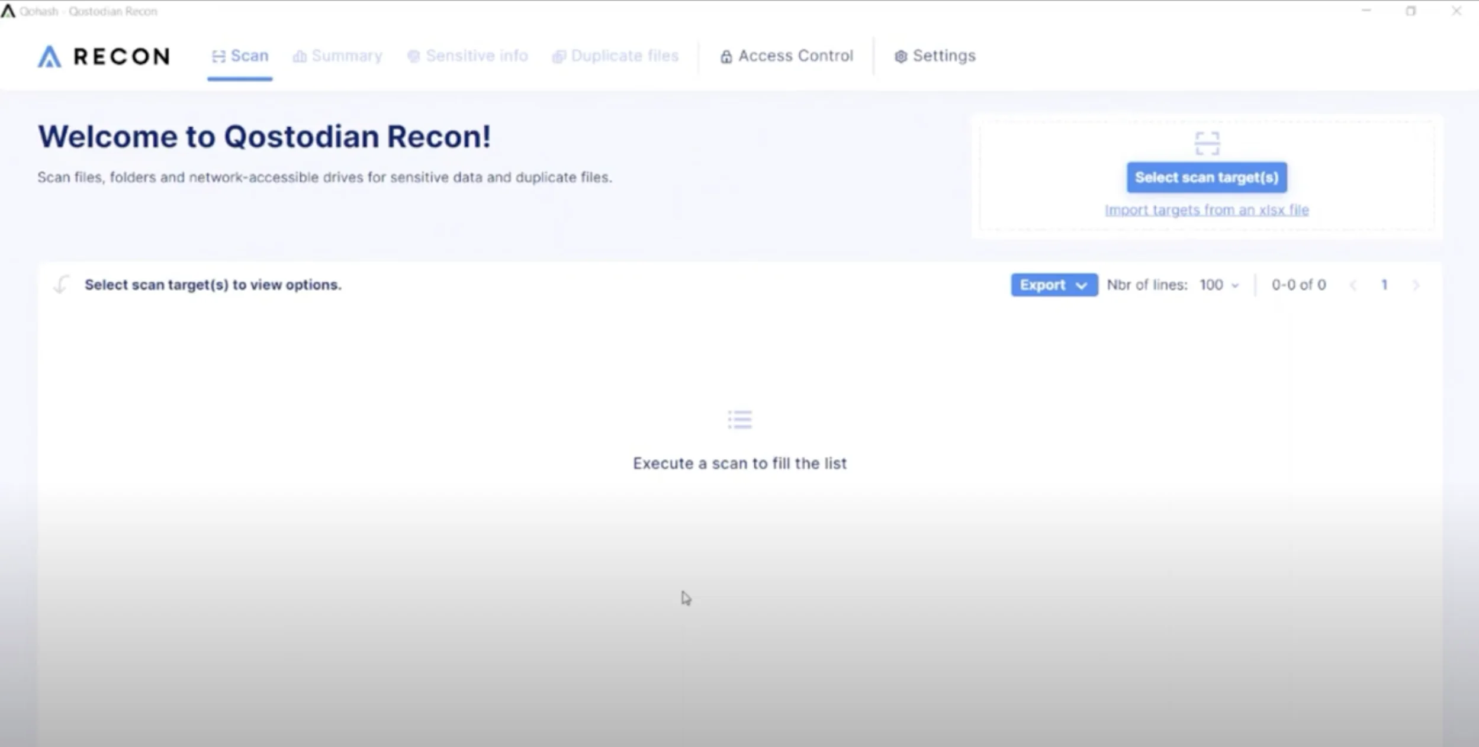Click the Qohash app icon in the title bar

(8, 11)
